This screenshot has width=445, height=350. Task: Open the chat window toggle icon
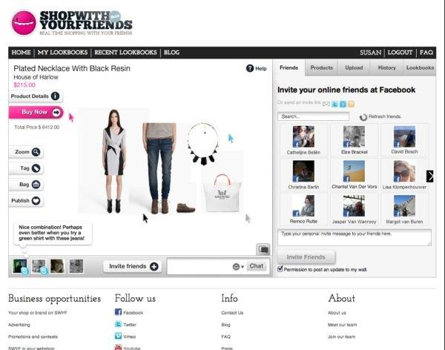click(x=263, y=249)
